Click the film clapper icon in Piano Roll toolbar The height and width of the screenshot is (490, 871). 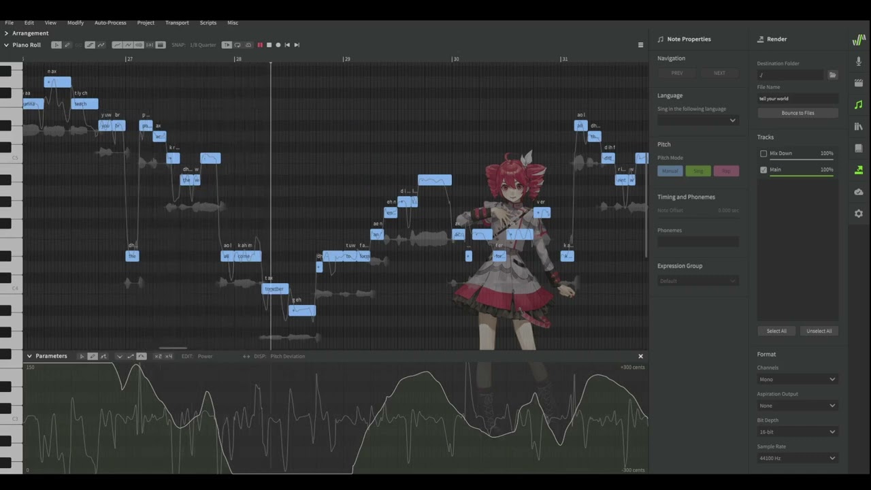(x=161, y=45)
